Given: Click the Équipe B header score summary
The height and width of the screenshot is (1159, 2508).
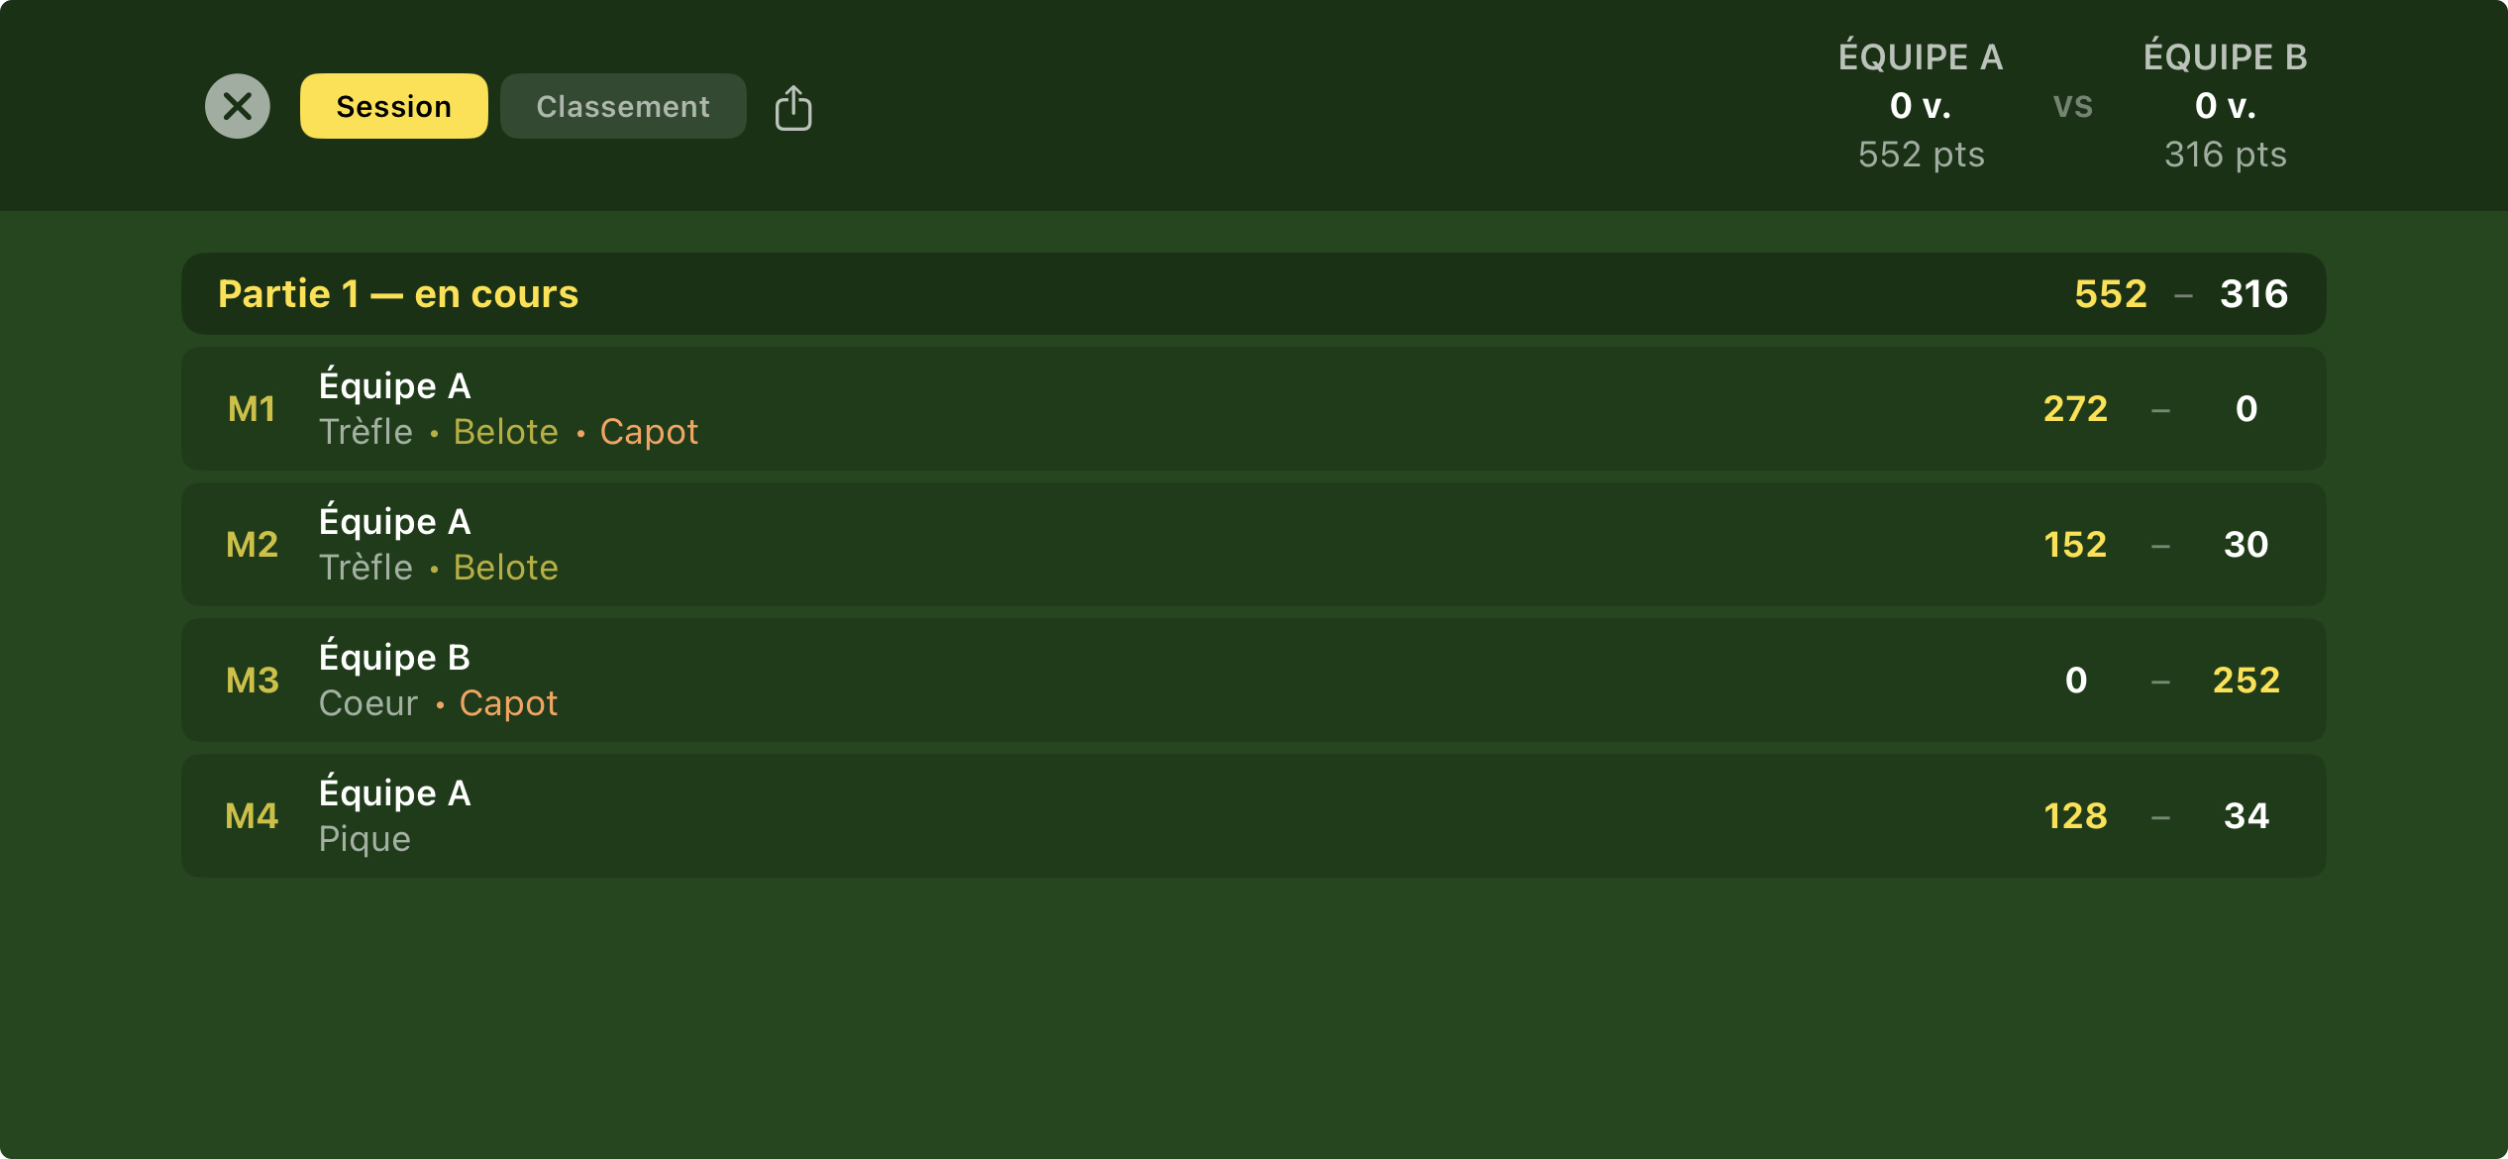Looking at the screenshot, I should [x=2225, y=105].
